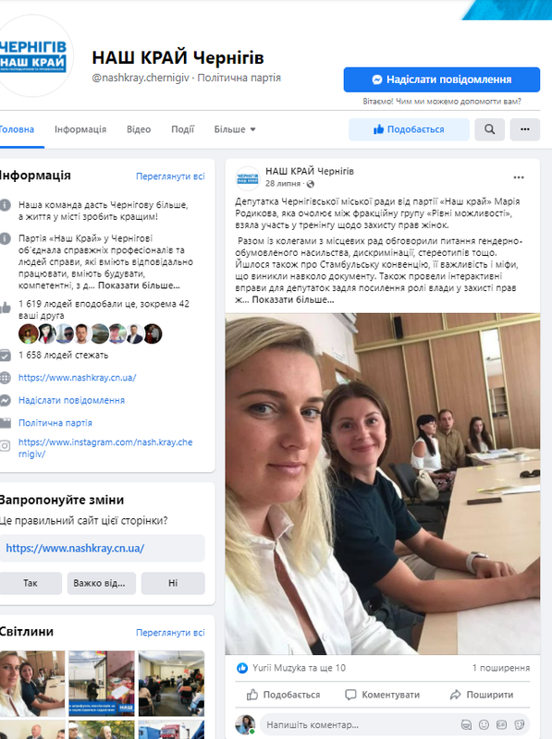Toggle like on the post via Подобається
The width and height of the screenshot is (552, 739).
tap(283, 695)
